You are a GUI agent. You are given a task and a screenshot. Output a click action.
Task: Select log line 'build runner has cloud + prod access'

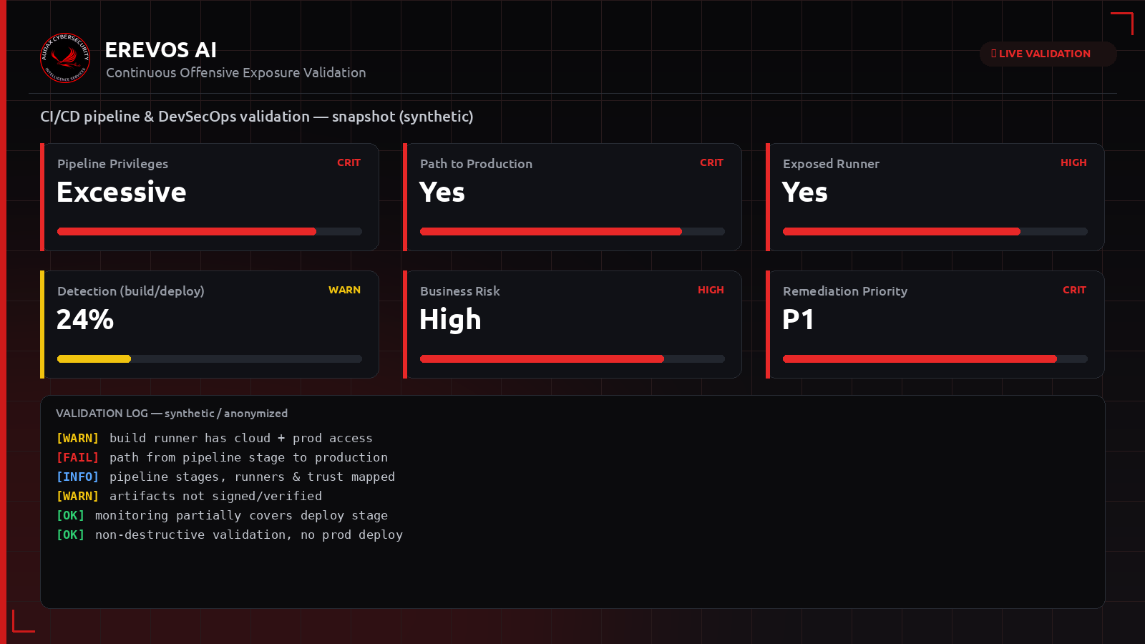pyautogui.click(x=215, y=438)
